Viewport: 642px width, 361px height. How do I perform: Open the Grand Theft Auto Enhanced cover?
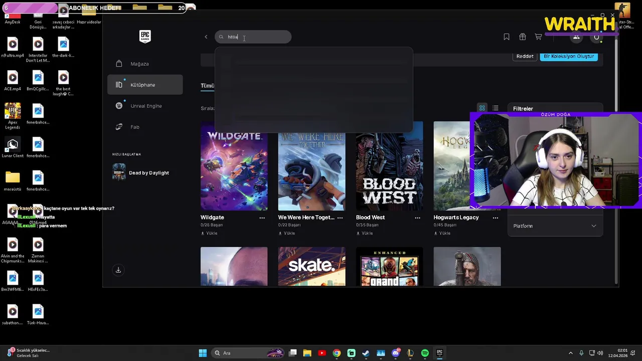tap(389, 266)
